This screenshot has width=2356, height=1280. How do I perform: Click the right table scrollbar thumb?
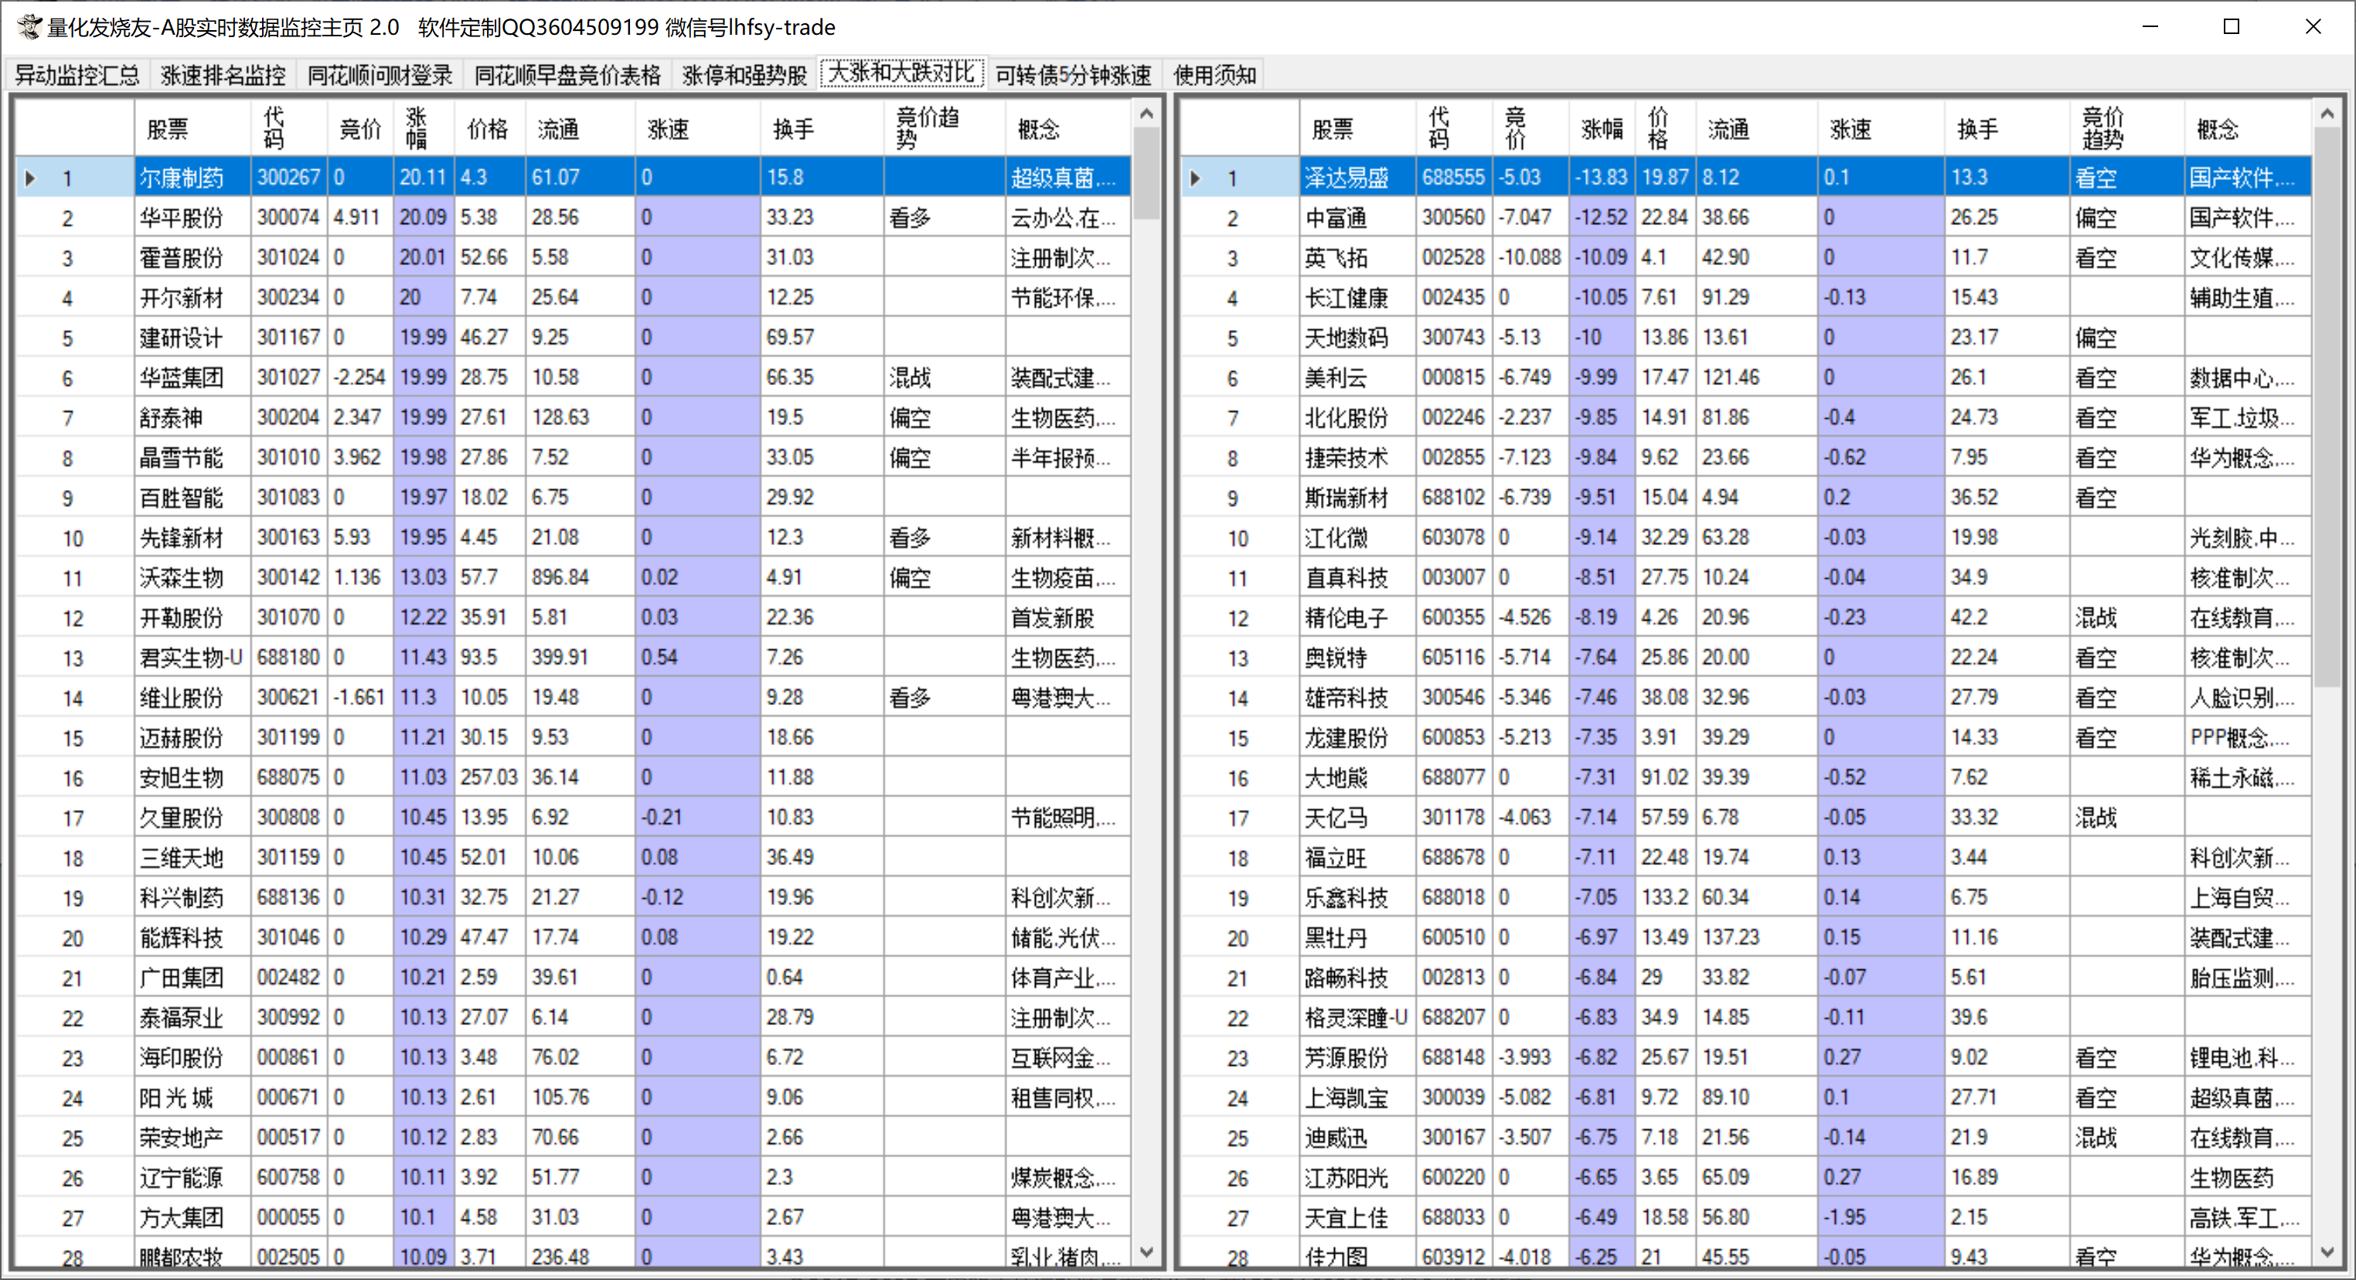[2327, 407]
